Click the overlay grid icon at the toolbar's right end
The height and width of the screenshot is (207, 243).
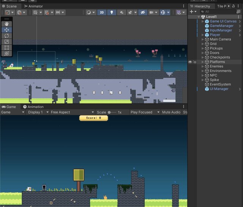[179, 12]
